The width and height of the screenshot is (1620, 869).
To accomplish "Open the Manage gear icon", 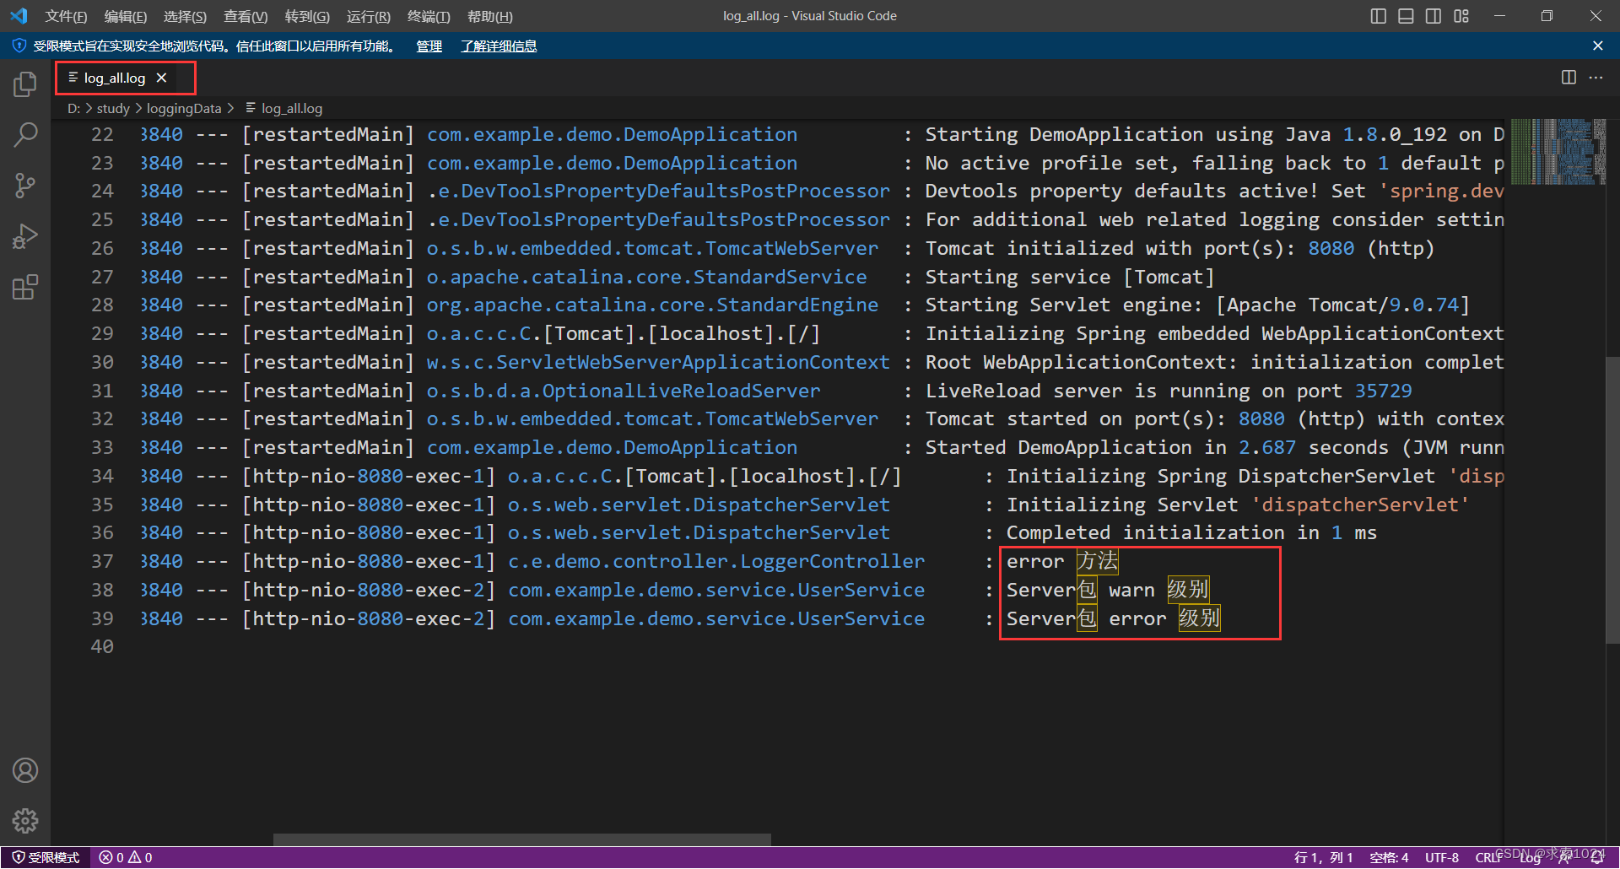I will point(25,821).
